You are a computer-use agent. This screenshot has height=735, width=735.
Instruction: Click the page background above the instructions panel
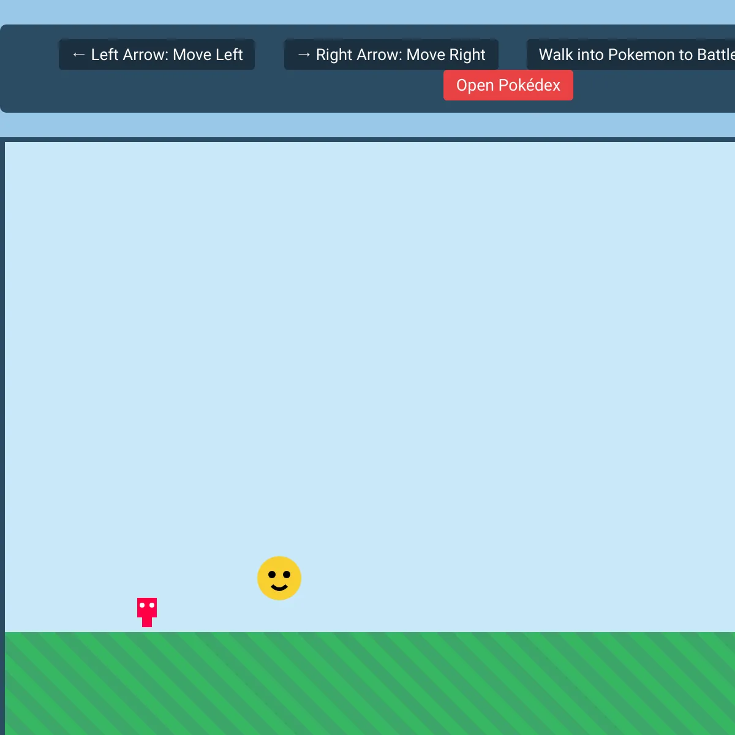click(x=367, y=12)
